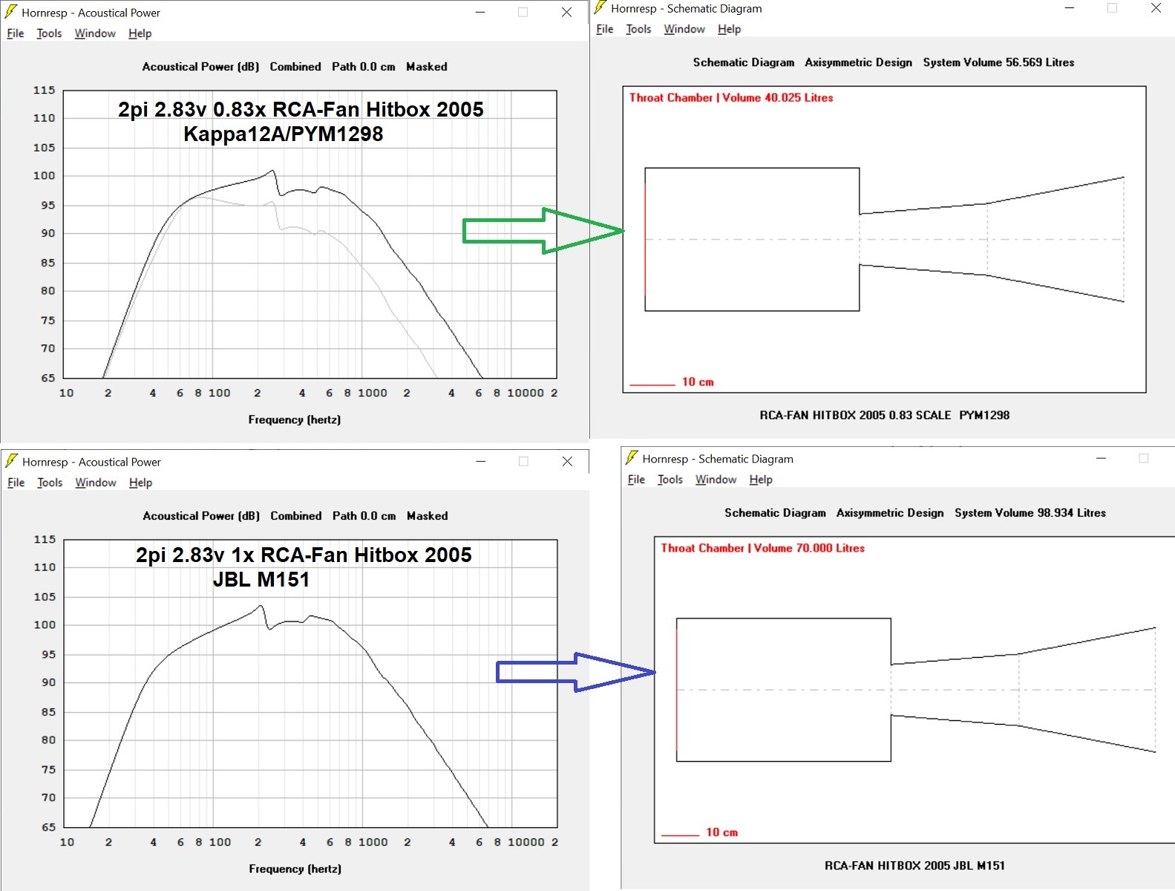1175x891 pixels.
Task: Click 'Throat Chamber | Volume 70.000 Litres' label
Action: 763,548
